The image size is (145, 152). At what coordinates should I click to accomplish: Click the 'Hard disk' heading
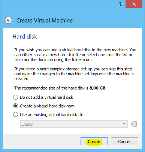(x=25, y=37)
